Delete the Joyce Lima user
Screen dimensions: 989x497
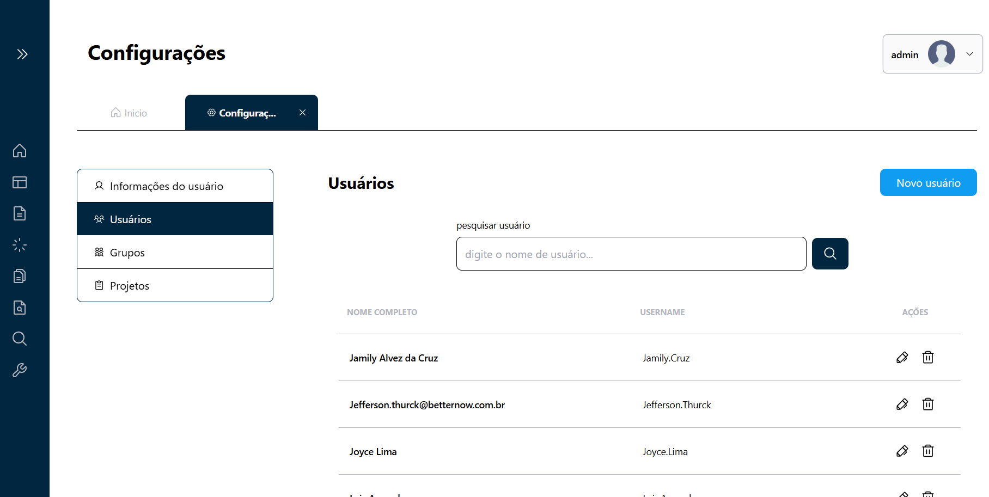928,451
